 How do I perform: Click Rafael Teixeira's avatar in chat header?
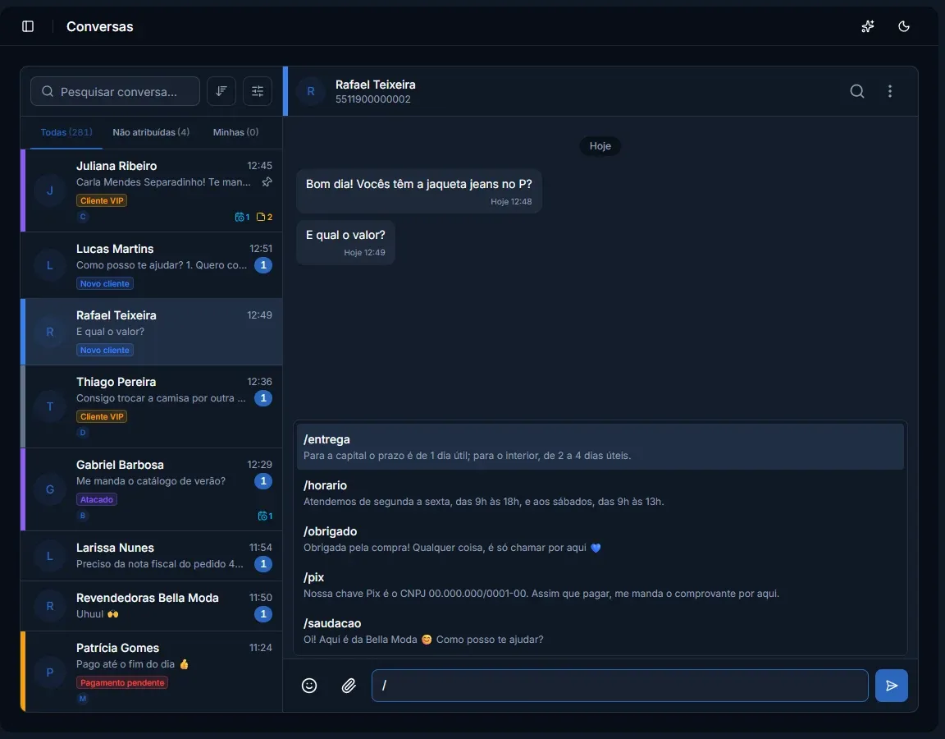pyautogui.click(x=311, y=91)
